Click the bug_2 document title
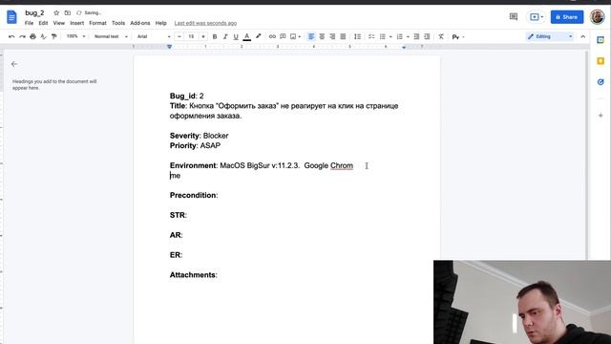 [x=34, y=12]
